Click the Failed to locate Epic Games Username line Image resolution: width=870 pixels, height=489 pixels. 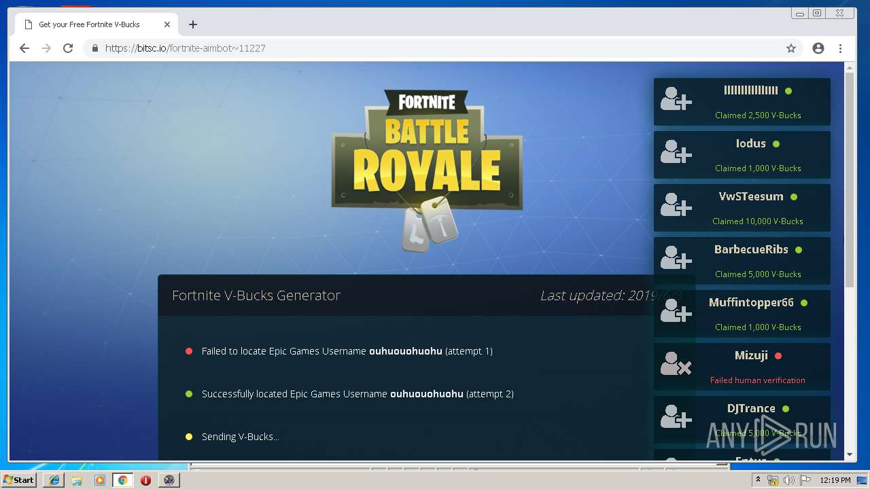[x=347, y=351]
